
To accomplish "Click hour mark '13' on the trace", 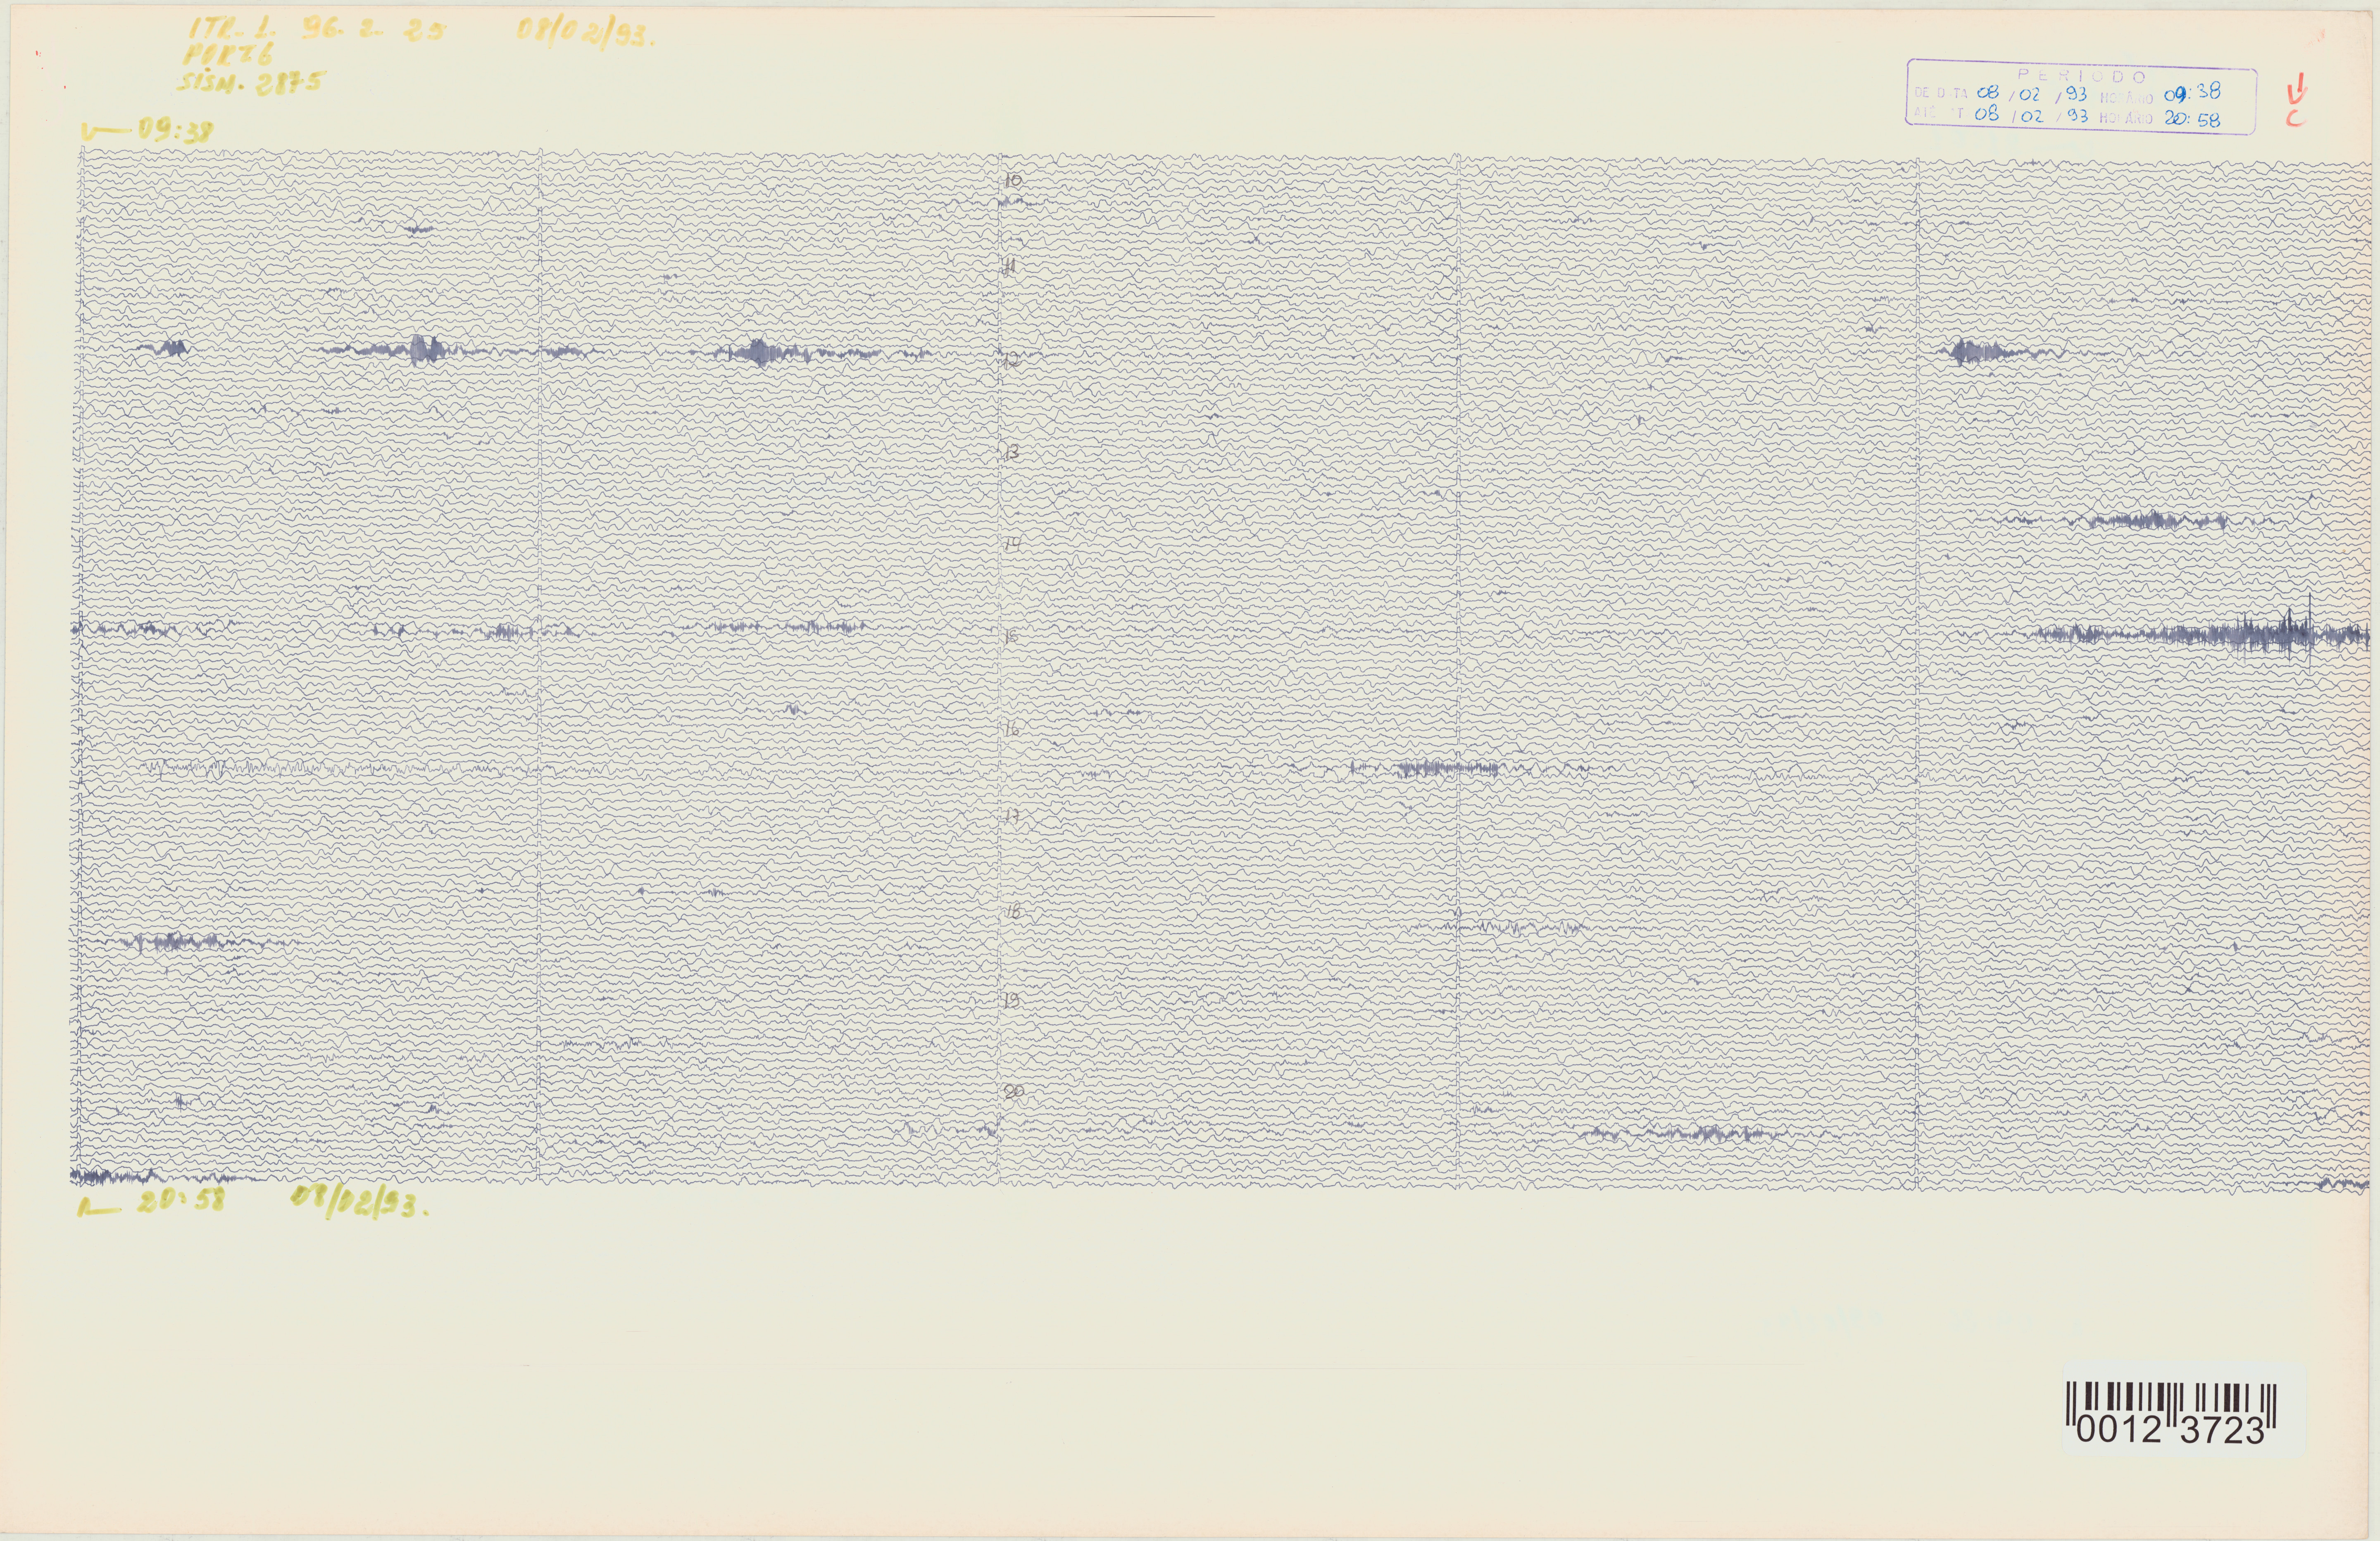I will [1011, 453].
